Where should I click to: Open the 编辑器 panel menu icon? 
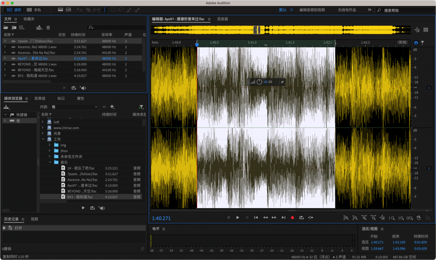coord(209,19)
